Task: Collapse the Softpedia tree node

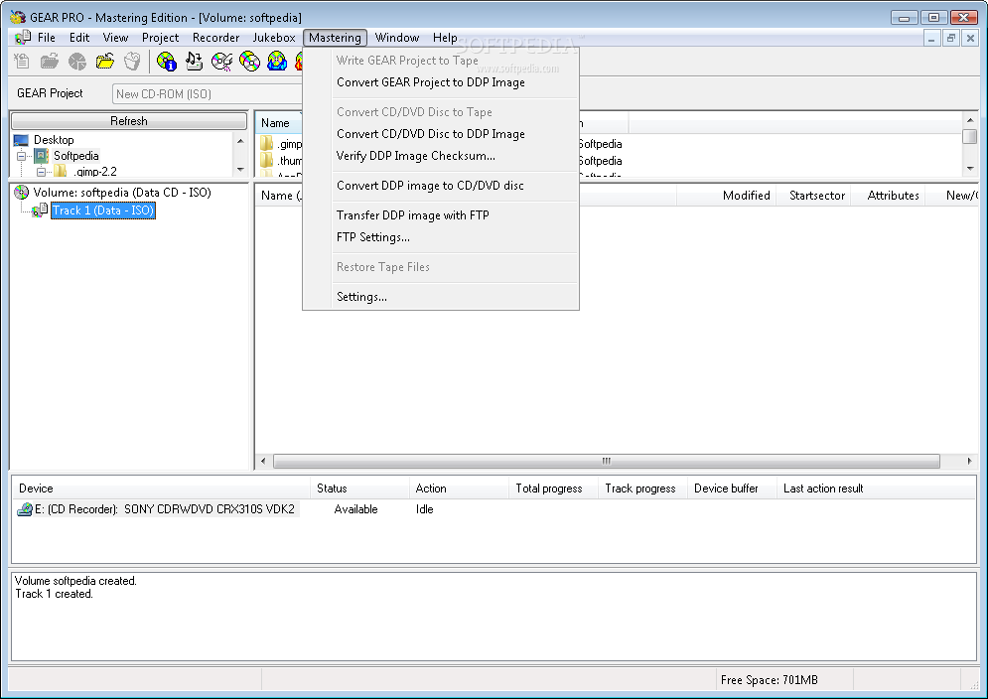Action: 22,156
